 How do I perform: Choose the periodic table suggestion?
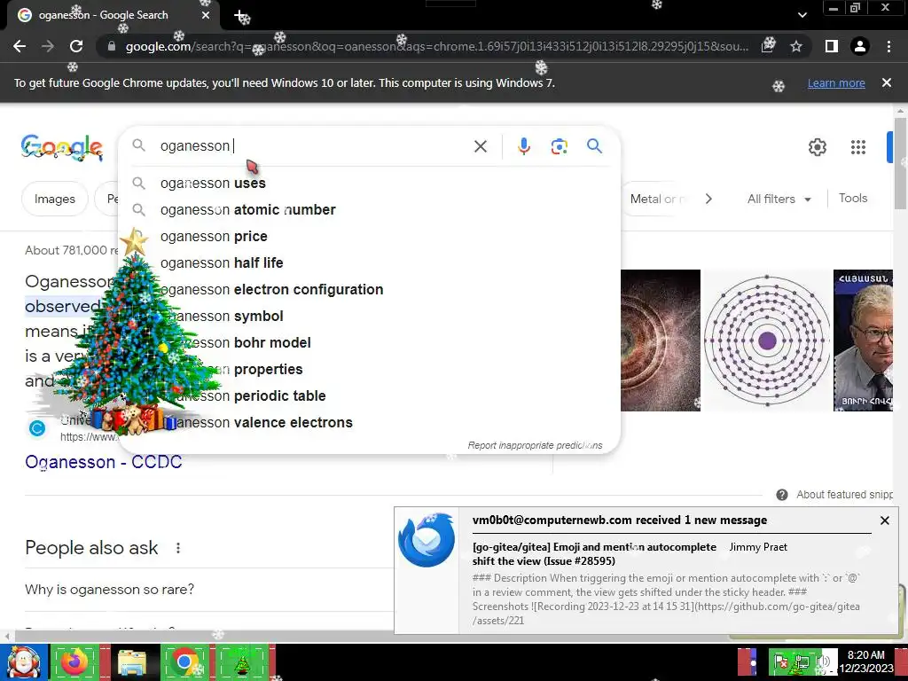[x=369, y=396]
